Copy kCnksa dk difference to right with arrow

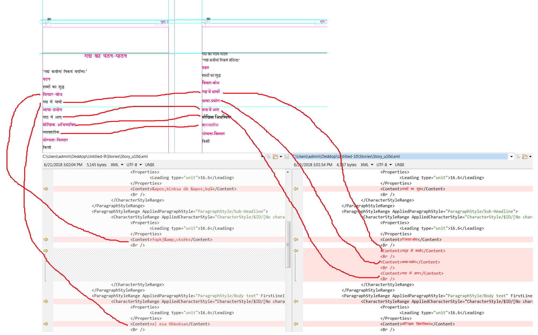coord(46,189)
